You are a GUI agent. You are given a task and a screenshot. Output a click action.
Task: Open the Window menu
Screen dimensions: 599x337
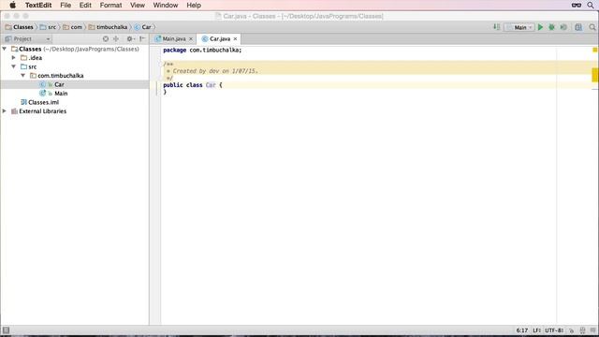166,5
